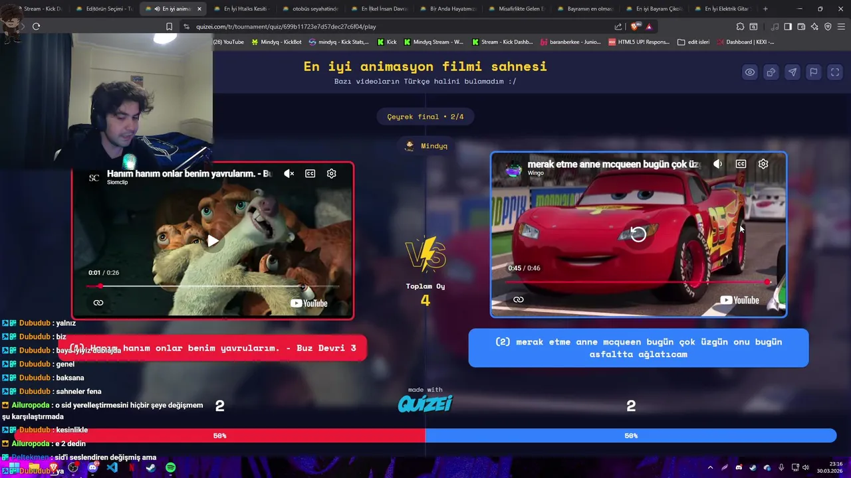
Task: Open the Siomclip channel avatar
Action: 94,178
